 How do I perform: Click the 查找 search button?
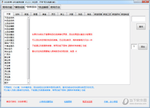click(141, 27)
